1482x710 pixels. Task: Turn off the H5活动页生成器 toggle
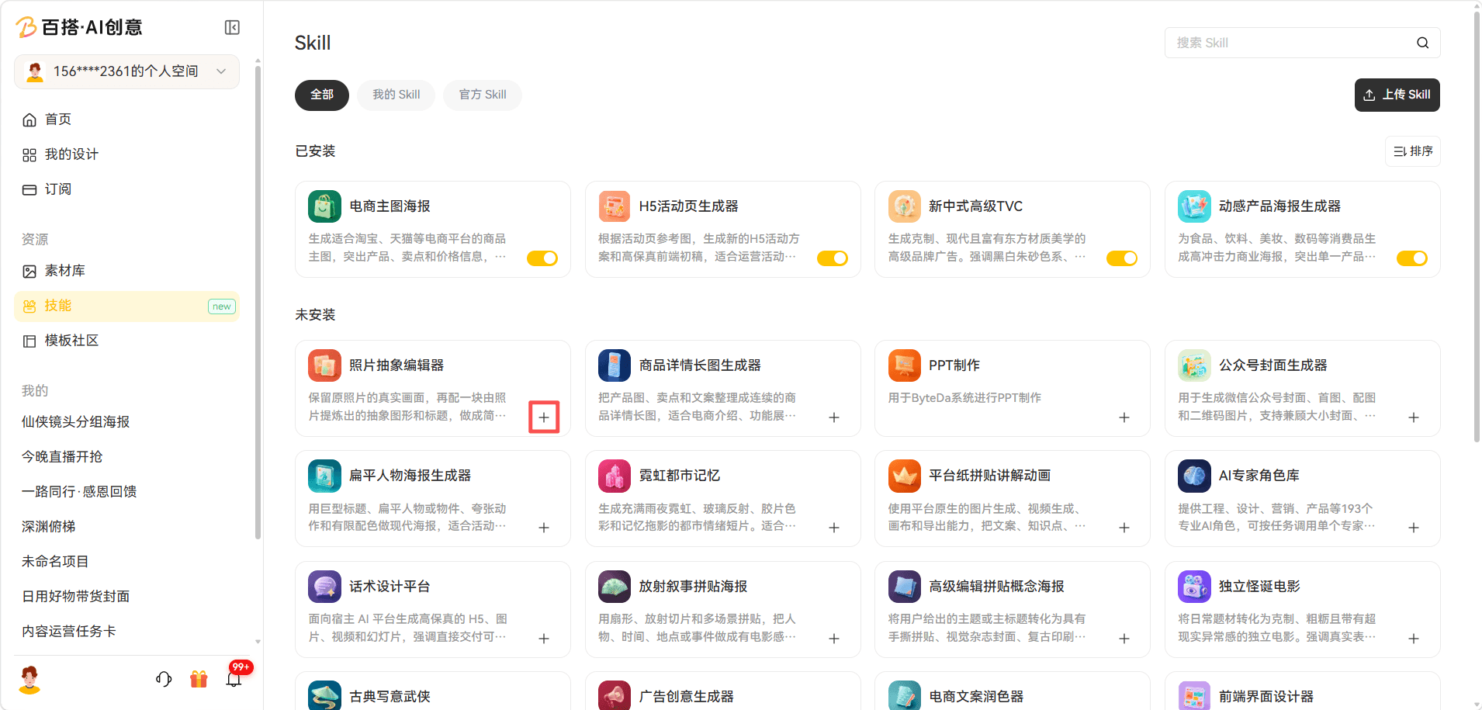pyautogui.click(x=833, y=258)
